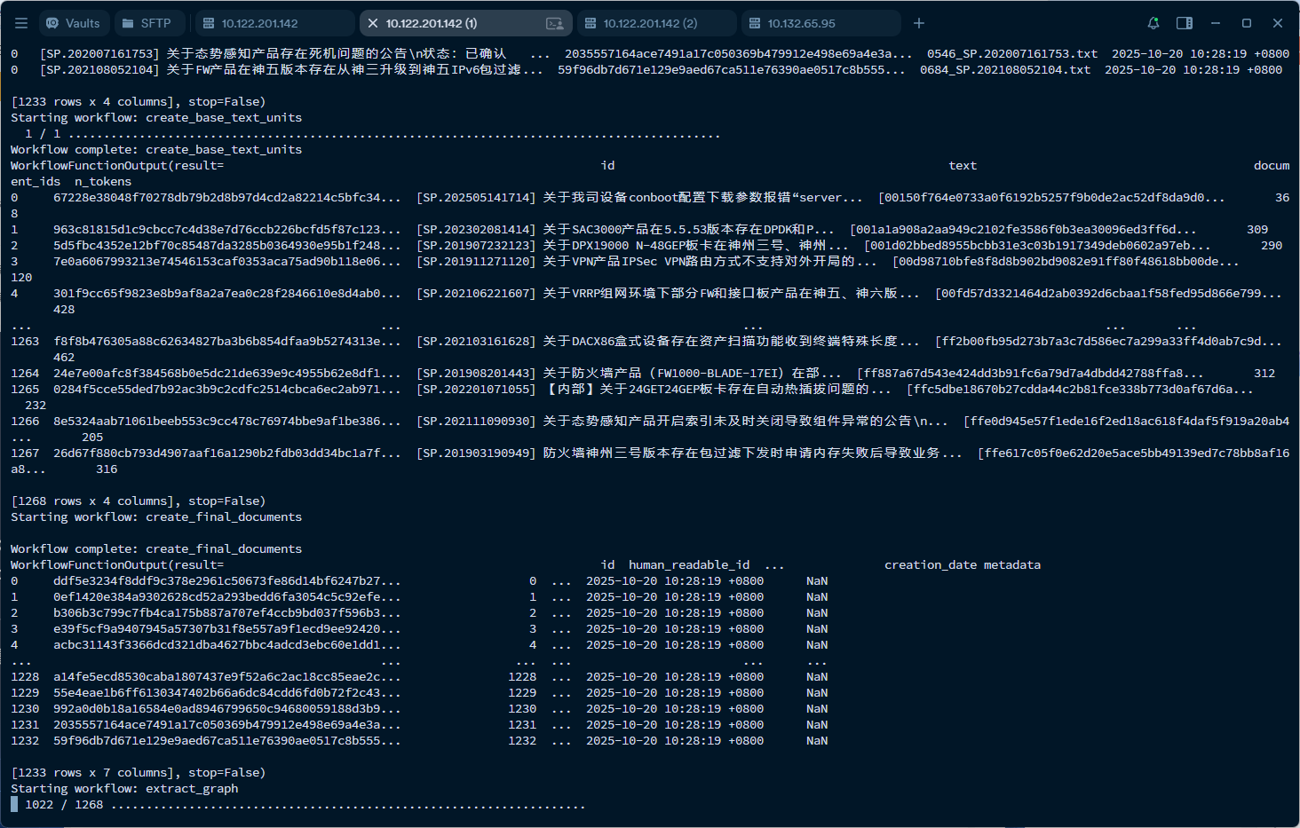Minimize the Termius window
The width and height of the screenshot is (1300, 828).
point(1216,23)
